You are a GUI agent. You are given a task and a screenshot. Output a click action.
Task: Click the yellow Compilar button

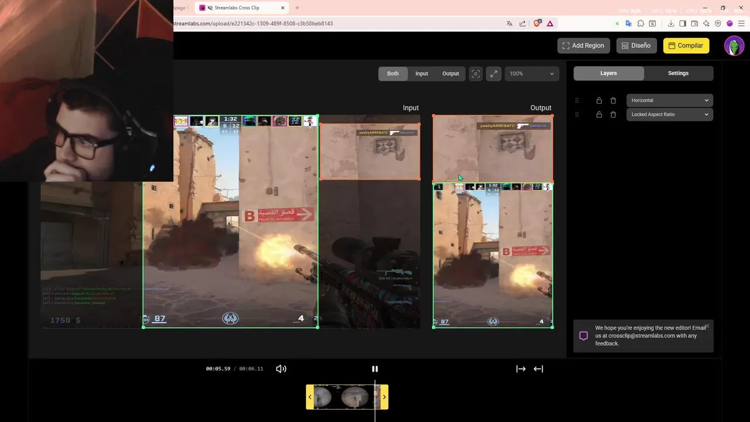pyautogui.click(x=686, y=46)
